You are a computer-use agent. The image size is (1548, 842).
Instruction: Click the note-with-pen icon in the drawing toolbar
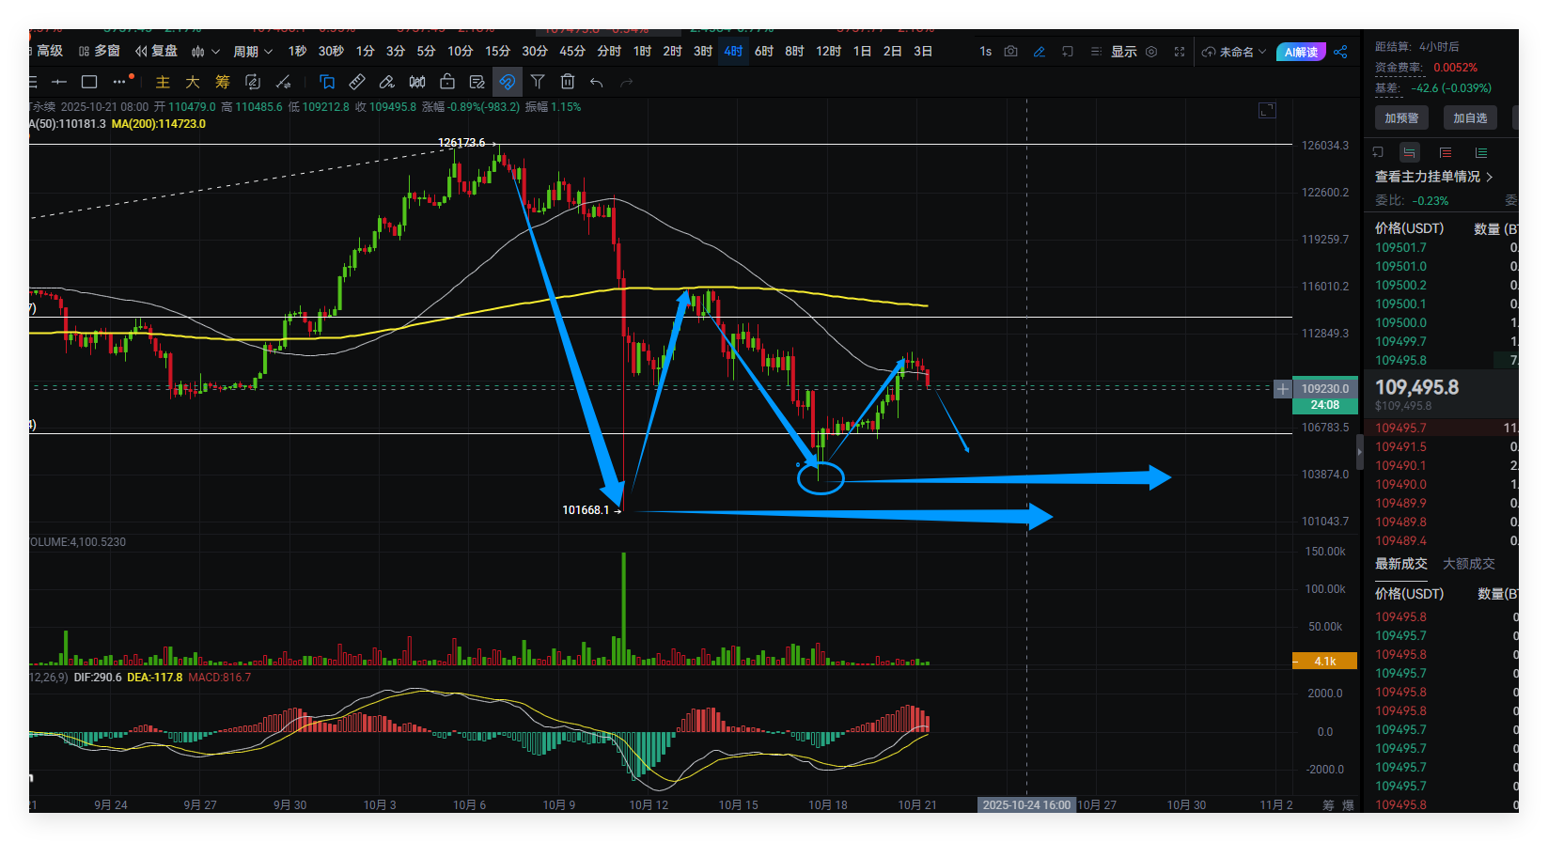pos(477,82)
